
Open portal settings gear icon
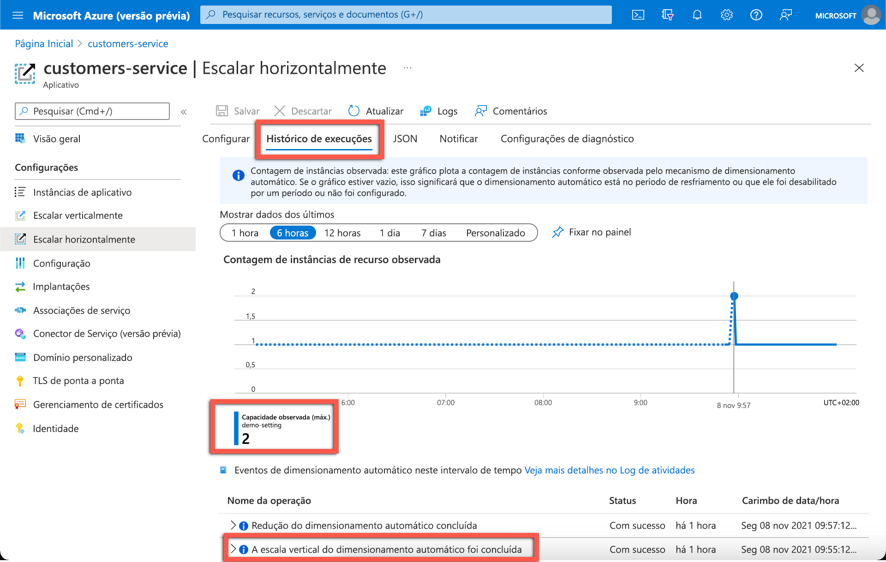coord(726,15)
